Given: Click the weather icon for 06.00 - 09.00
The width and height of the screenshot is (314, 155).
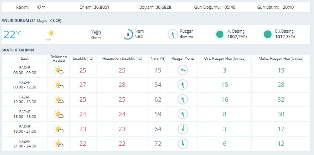Looking at the screenshot, I should tap(59, 71).
